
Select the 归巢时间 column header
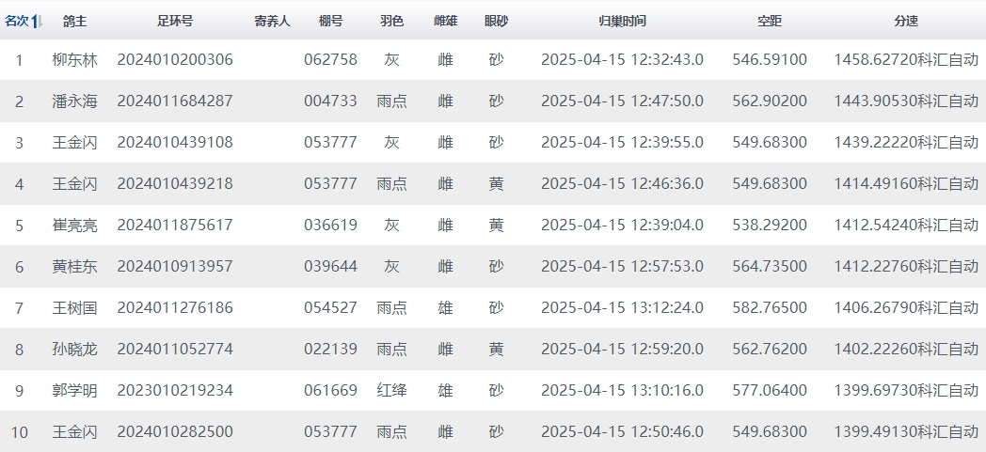click(x=622, y=21)
